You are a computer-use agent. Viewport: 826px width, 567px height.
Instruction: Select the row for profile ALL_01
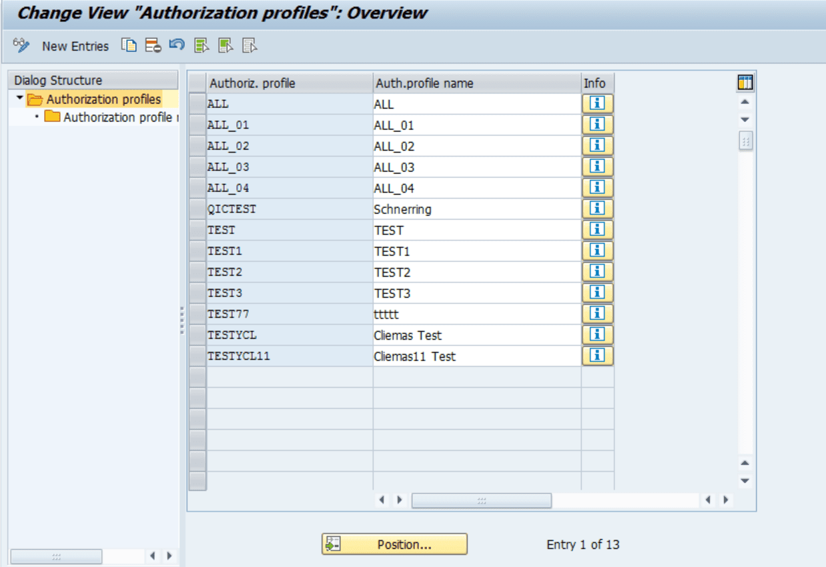[197, 125]
